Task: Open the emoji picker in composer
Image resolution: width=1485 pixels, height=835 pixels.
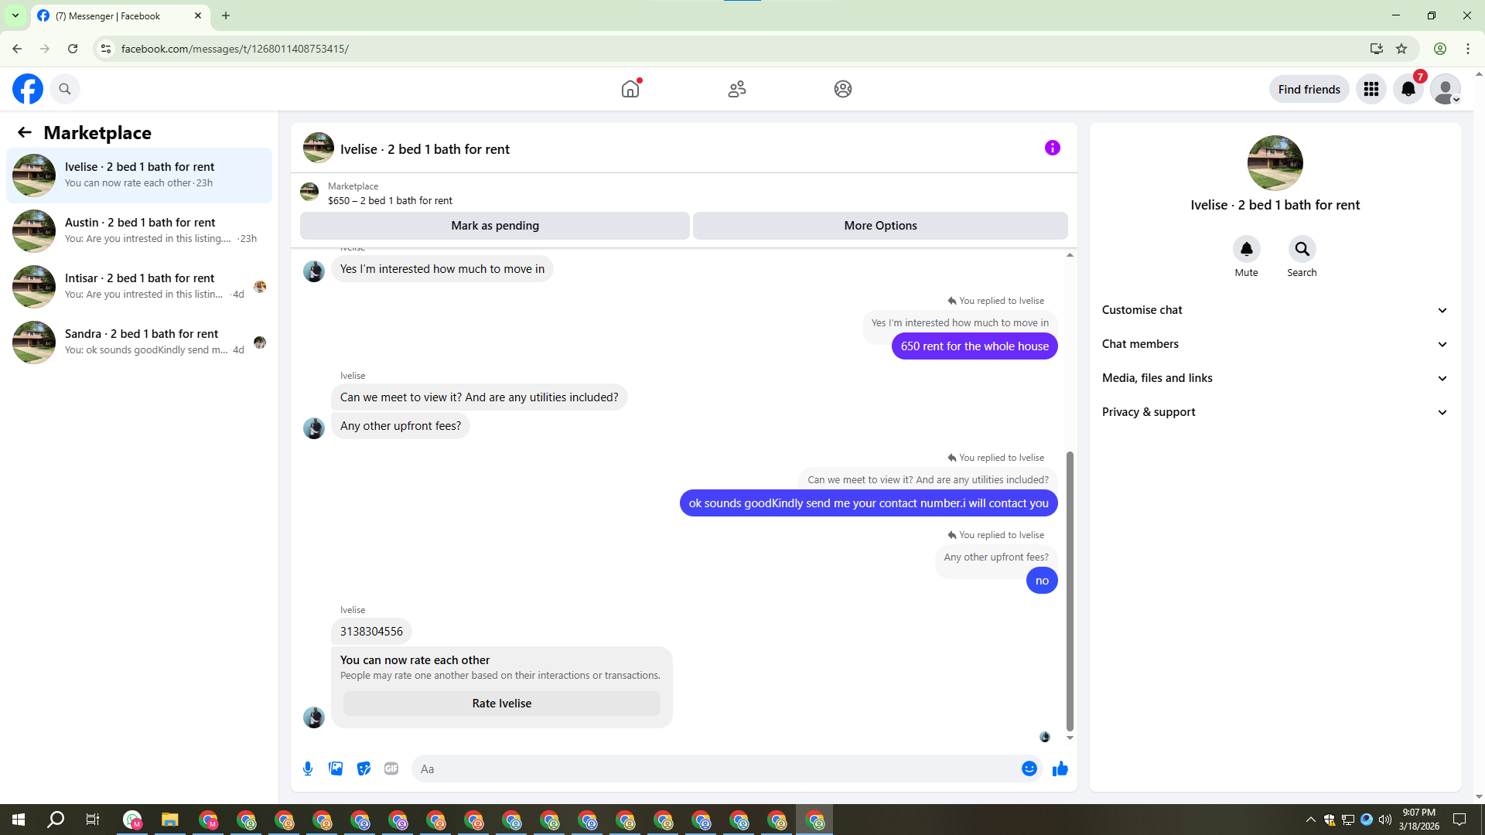Action: pyautogui.click(x=1029, y=769)
